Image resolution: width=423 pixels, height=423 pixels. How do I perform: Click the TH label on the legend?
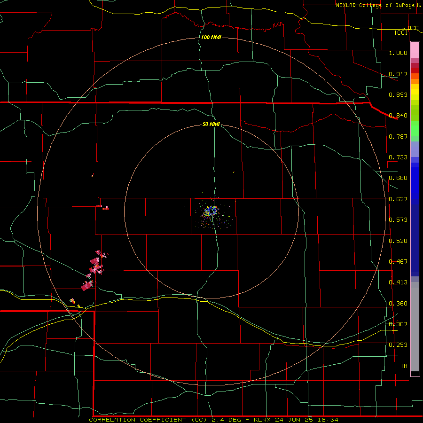click(404, 366)
